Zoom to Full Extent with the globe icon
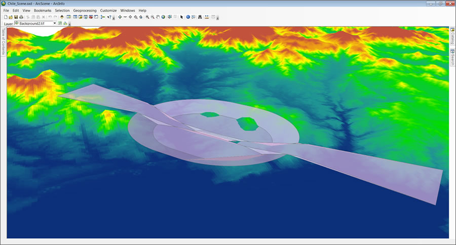Viewport: 456px width, 245px height. click(x=163, y=17)
